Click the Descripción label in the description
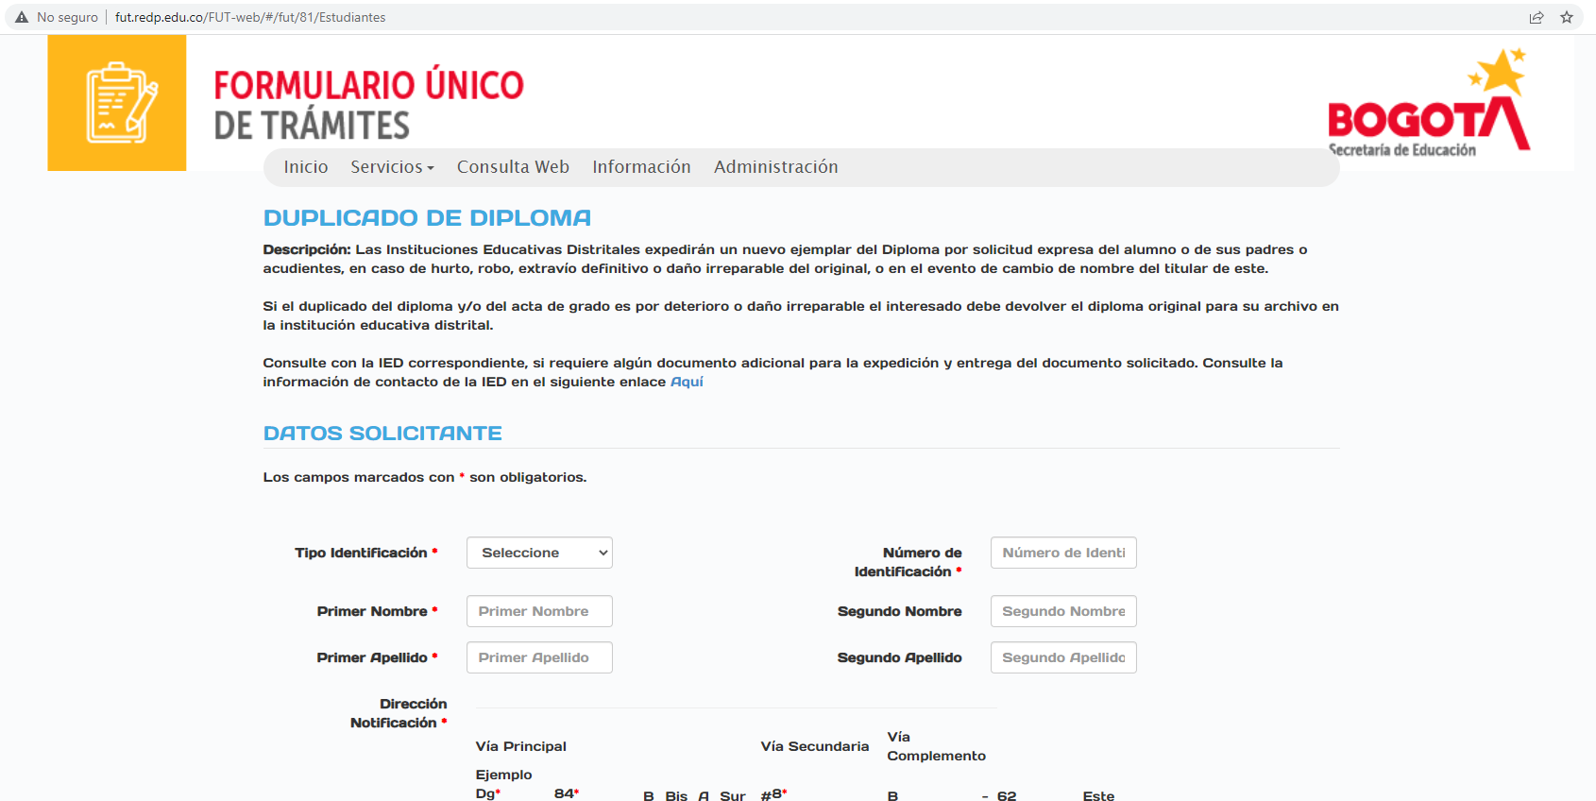The width and height of the screenshot is (1596, 801). click(x=307, y=249)
